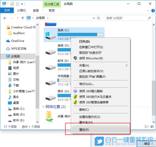Select 此电脑 in the navigation pane
The height and width of the screenshot is (147, 156).
tap(18, 56)
